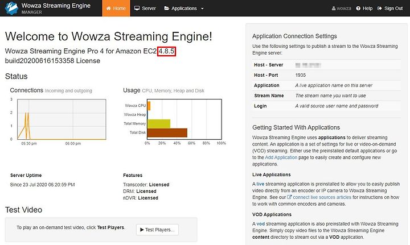Click the Application Connection Settings heading
Image resolution: width=410 pixels, height=245 pixels.
click(x=294, y=36)
